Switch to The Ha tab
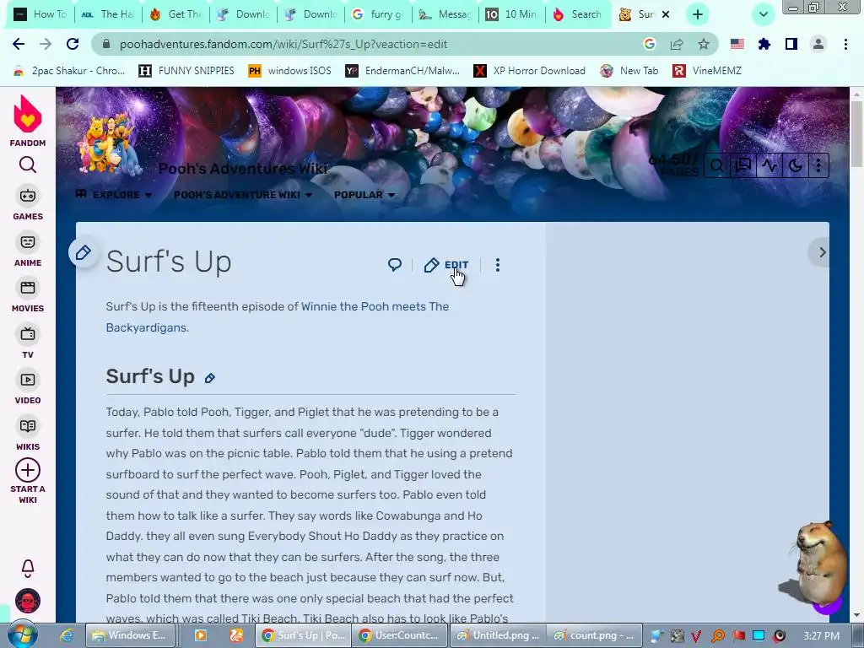 108,14
